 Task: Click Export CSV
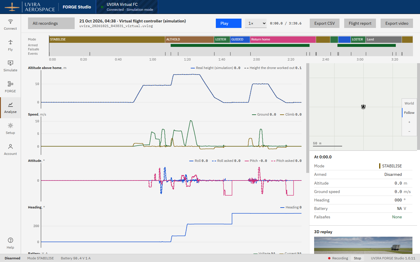point(325,23)
